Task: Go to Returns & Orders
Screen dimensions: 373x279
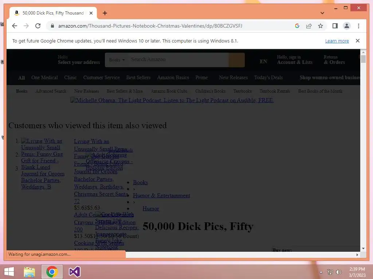Action: click(x=334, y=60)
